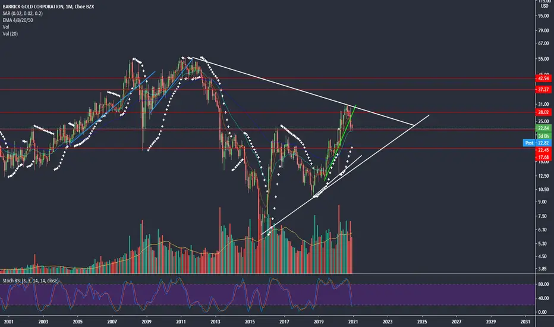Click the 10.50 price axis value
The height and width of the screenshot is (327, 554).
tap(543, 190)
